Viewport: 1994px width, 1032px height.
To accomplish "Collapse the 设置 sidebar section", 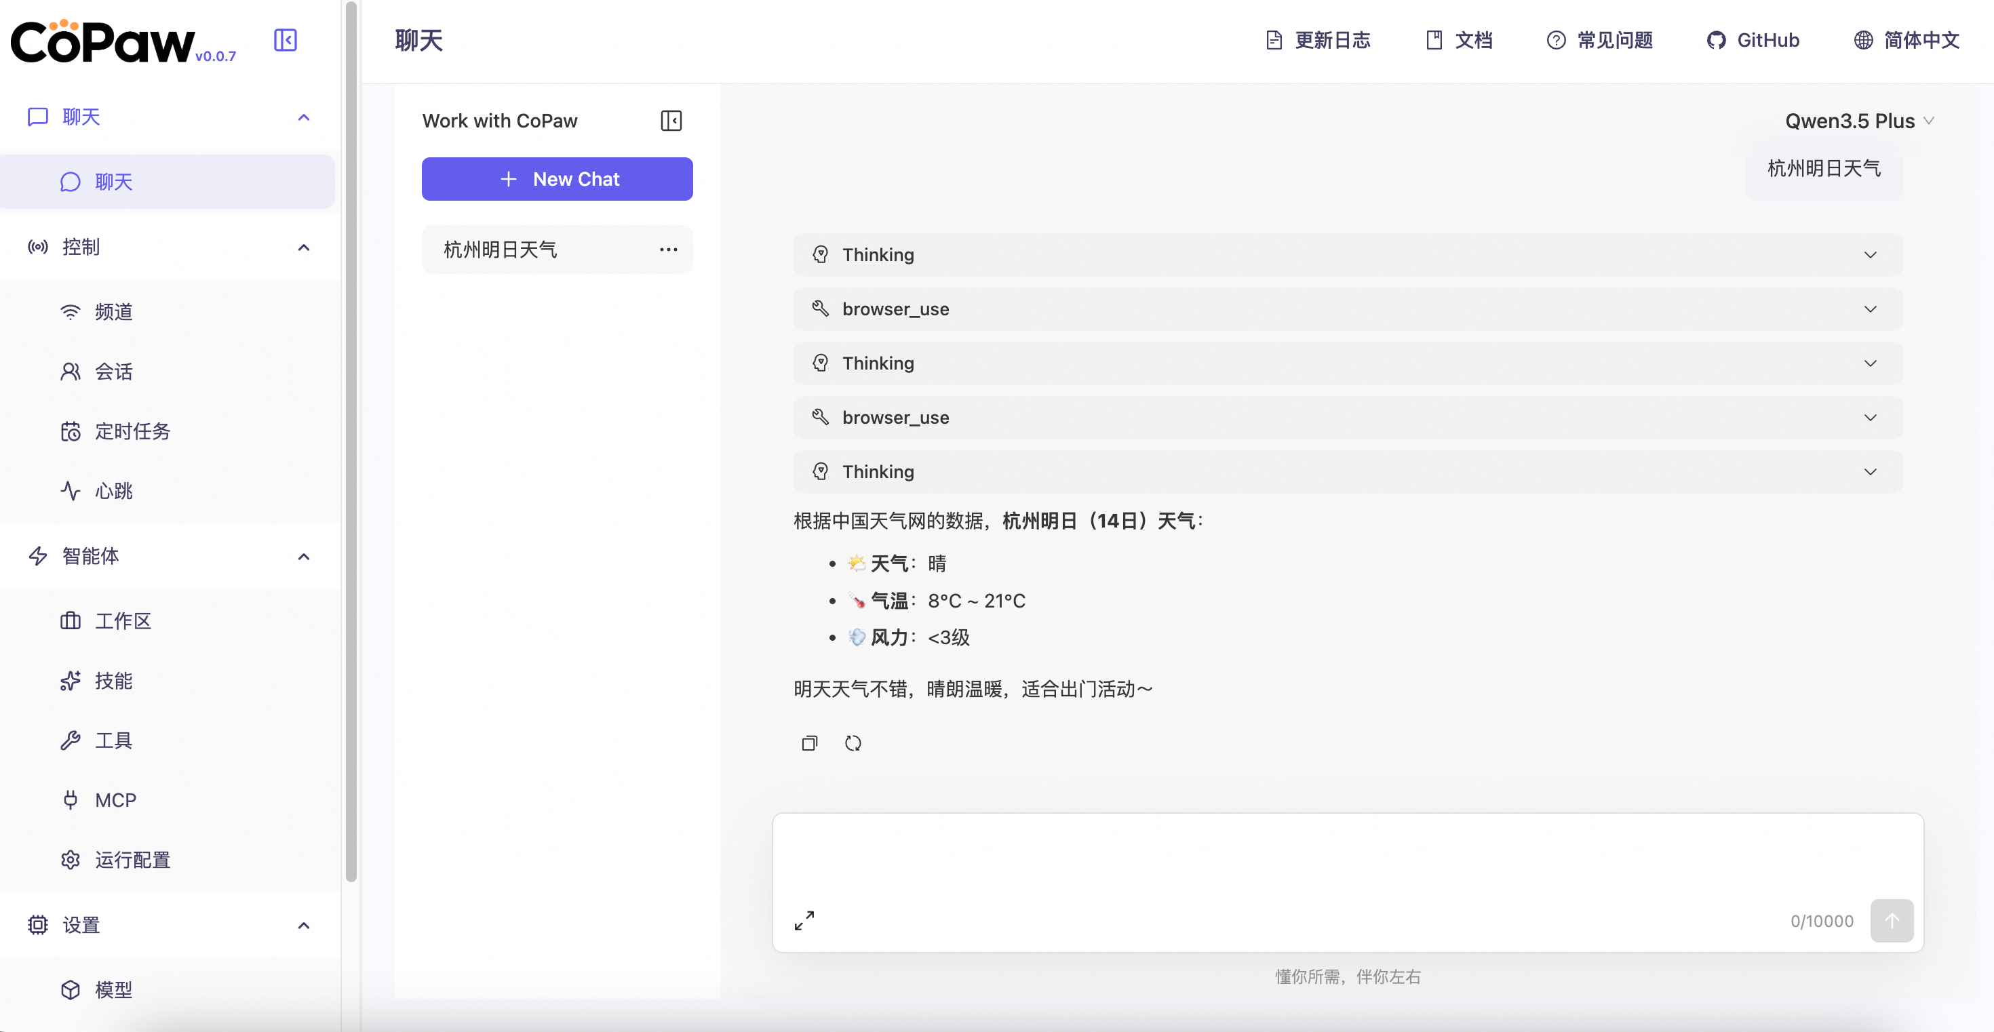I will tap(303, 926).
